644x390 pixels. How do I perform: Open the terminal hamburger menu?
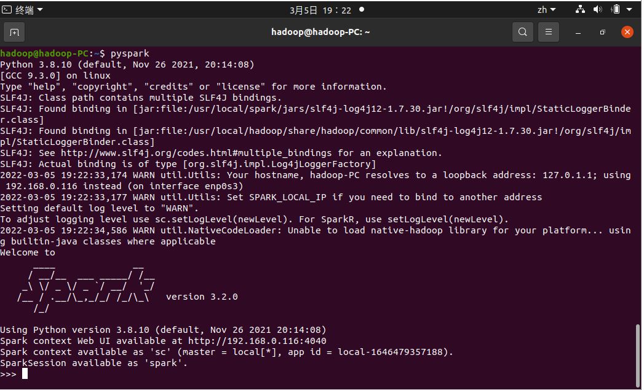click(x=549, y=32)
